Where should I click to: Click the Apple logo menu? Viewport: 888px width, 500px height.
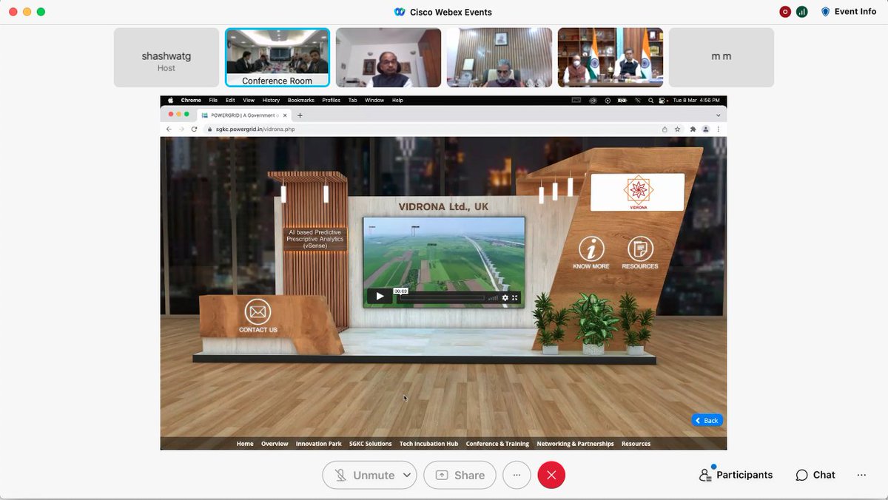(x=169, y=100)
